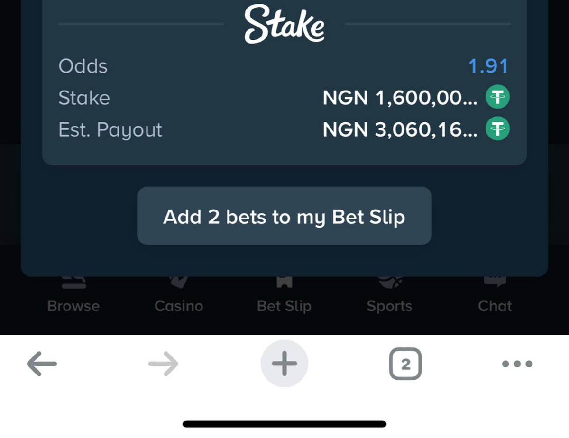Click the Tether coin icon beside Est. Payout

point(498,129)
